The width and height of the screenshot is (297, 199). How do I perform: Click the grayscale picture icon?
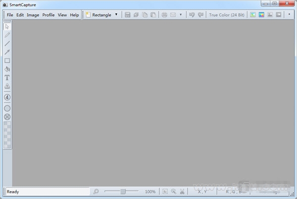coord(270,15)
